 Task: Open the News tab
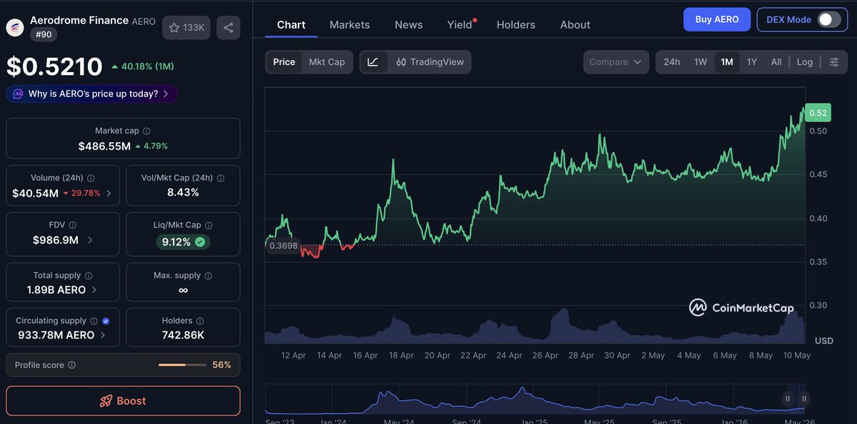pyautogui.click(x=409, y=24)
